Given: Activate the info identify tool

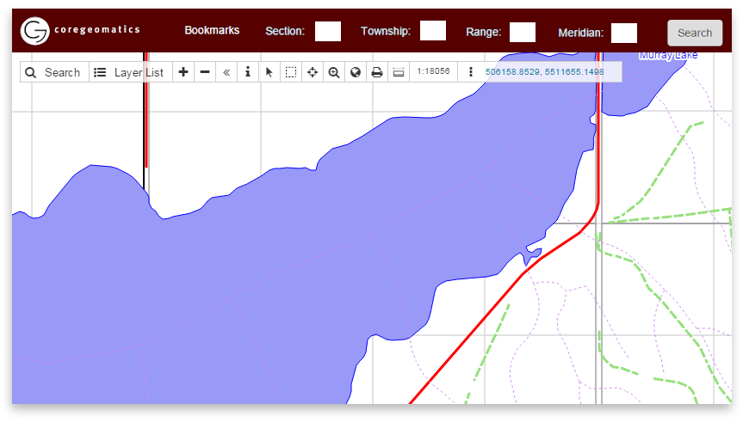Looking at the screenshot, I should [x=248, y=72].
